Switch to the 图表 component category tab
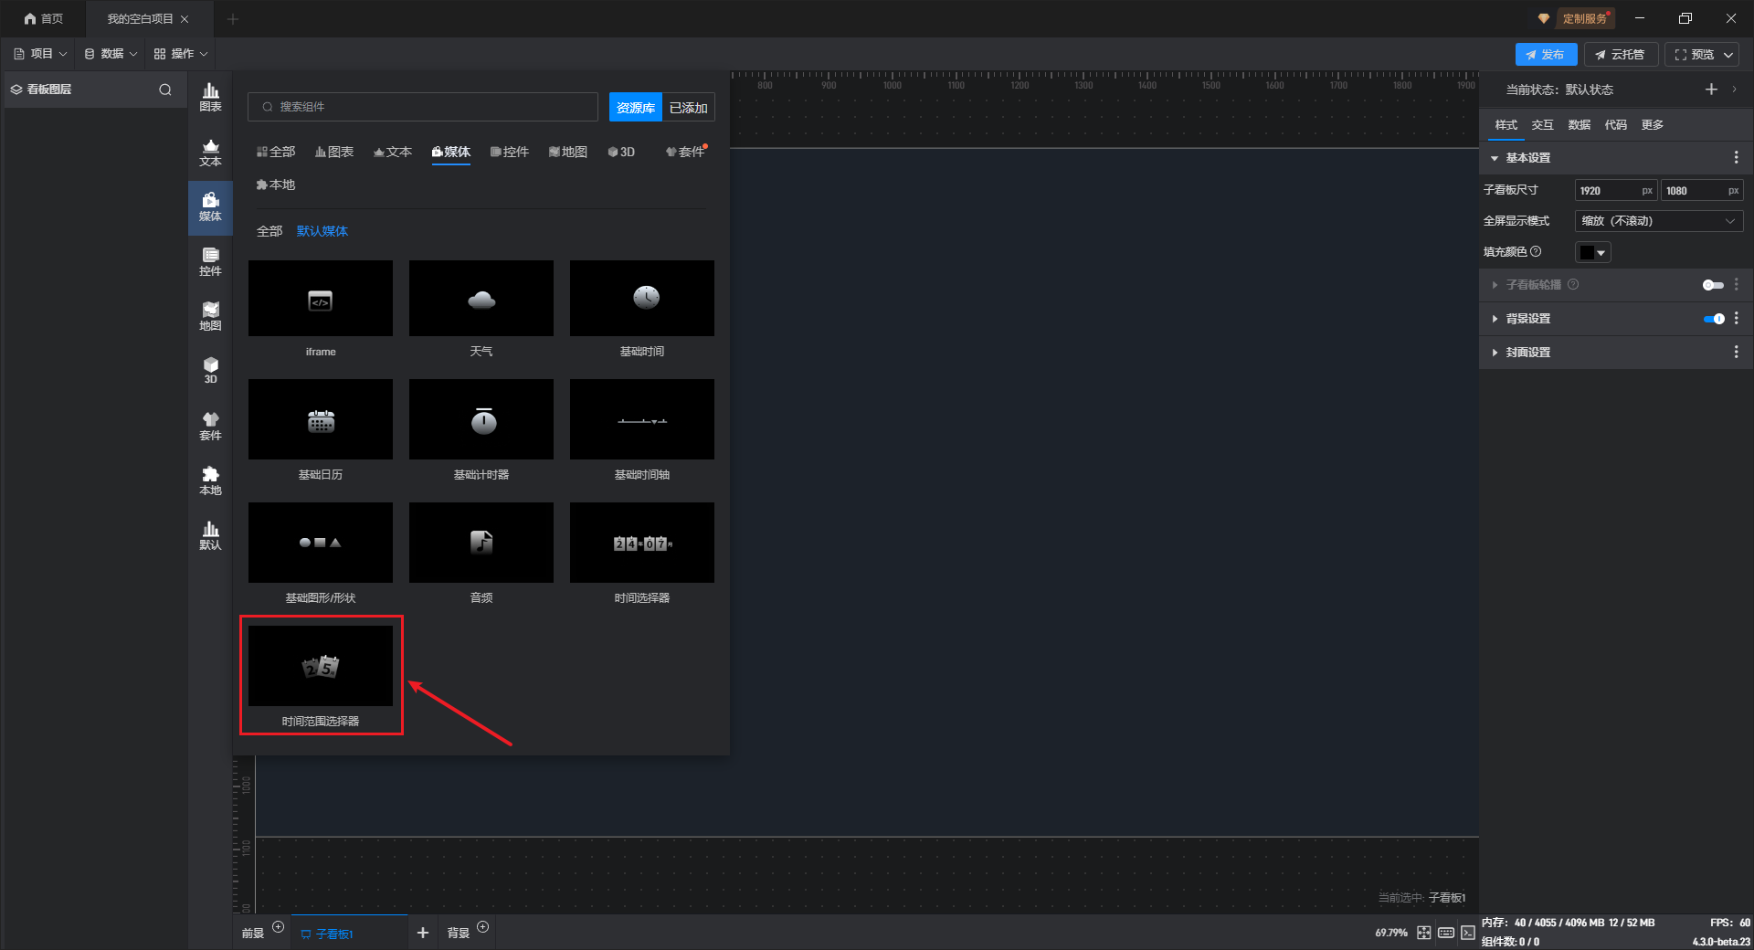 point(334,152)
